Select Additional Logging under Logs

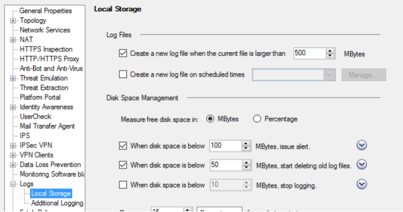coord(57,203)
